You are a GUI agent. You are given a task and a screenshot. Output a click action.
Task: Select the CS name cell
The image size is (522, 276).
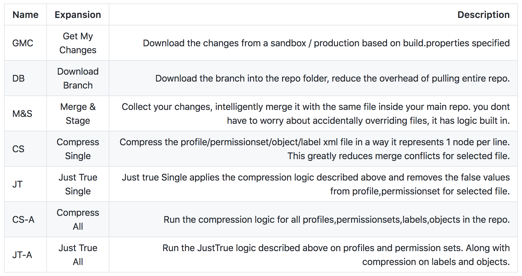(18, 149)
